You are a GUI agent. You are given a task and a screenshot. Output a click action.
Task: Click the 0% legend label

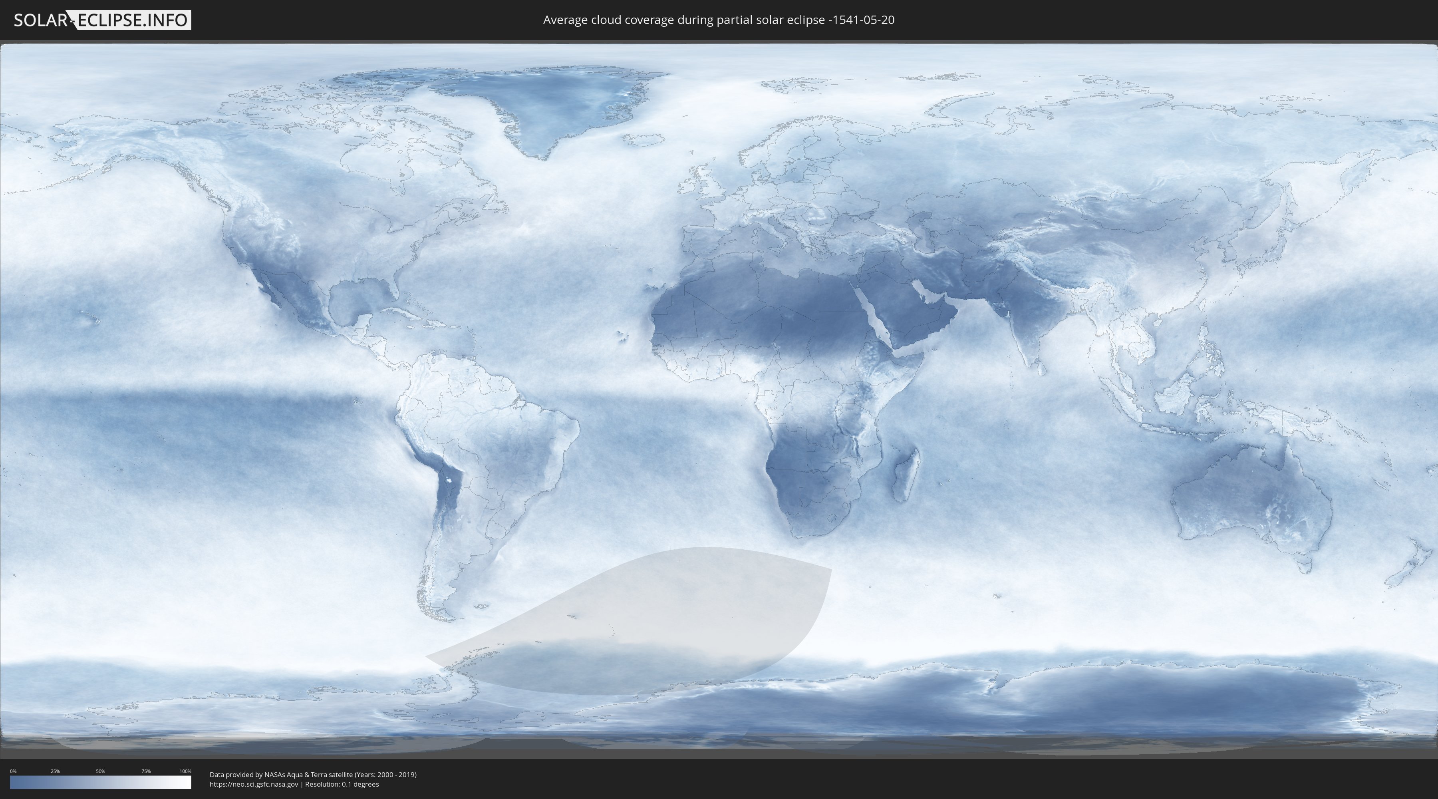[13, 771]
